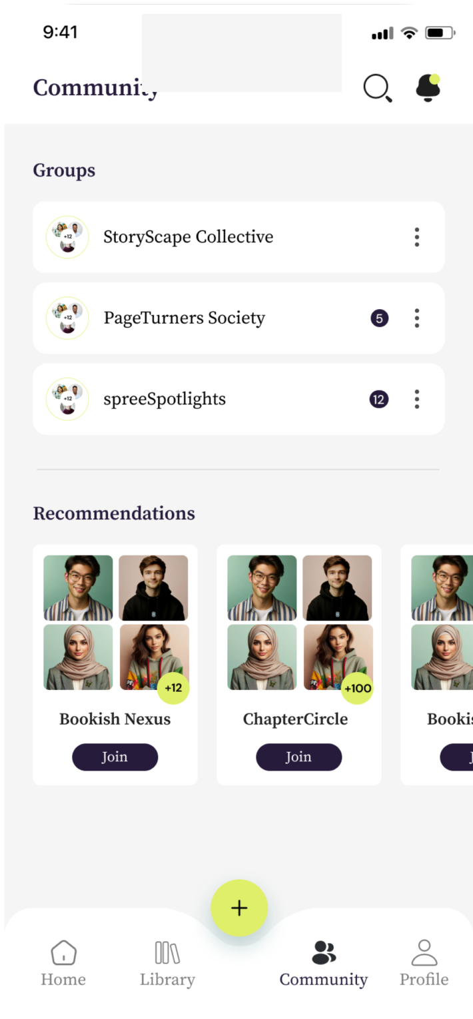473x1019 pixels.
Task: Click the StoryScape Collective group avatar
Action: [67, 237]
